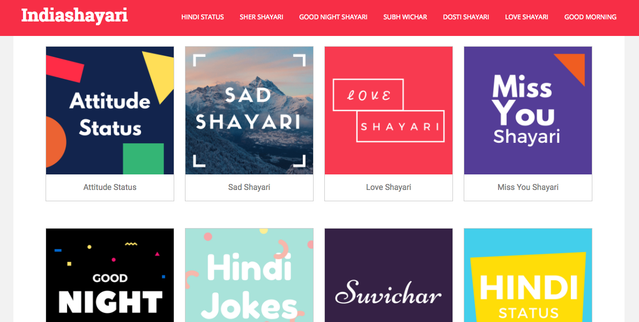Image resolution: width=639 pixels, height=322 pixels.
Task: Follow the Miss You Shayari caption link
Action: point(528,187)
